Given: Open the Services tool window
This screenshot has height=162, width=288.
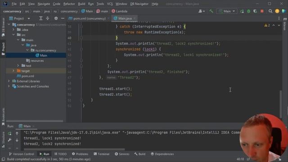Looking at the screenshot, I should (x=122, y=154).
